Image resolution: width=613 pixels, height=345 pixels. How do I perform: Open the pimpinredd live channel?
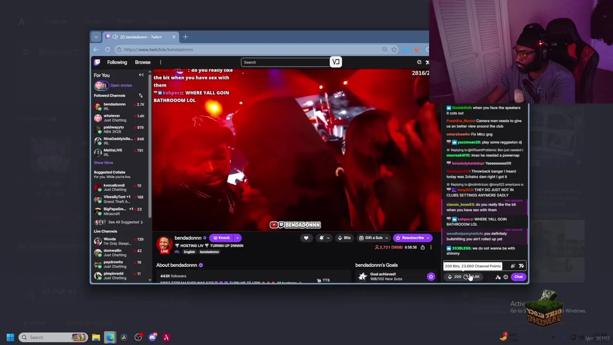click(119, 276)
